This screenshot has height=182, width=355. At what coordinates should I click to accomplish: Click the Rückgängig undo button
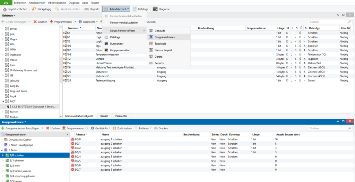(x=42, y=9)
